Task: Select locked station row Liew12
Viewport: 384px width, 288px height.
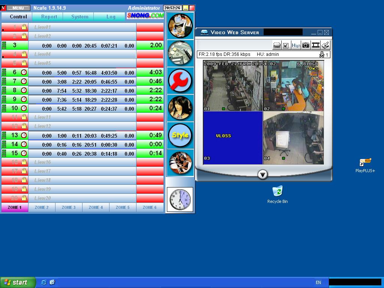Action: coord(82,126)
